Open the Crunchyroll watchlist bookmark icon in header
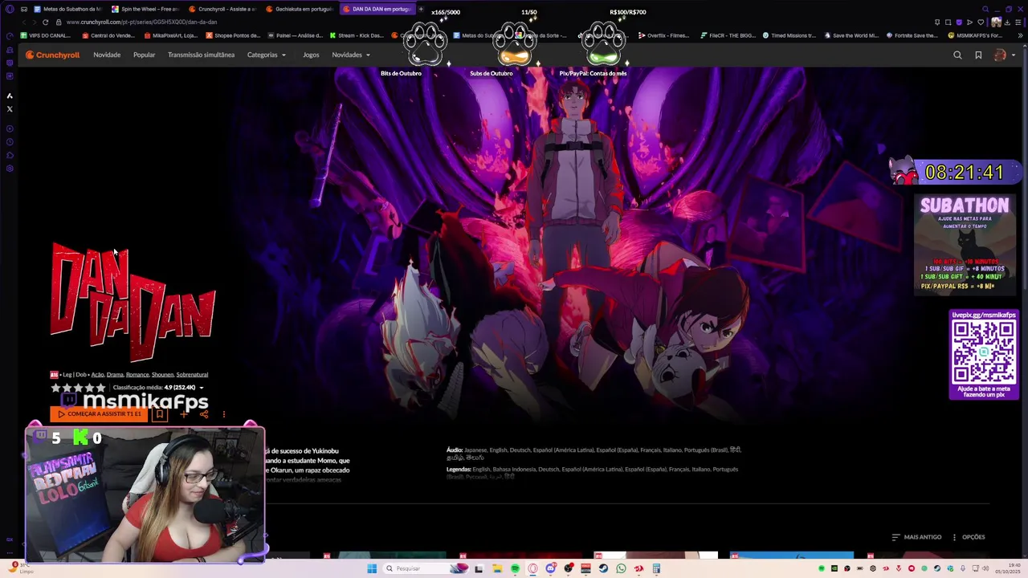Viewport: 1028px width, 578px height. pyautogui.click(x=978, y=55)
